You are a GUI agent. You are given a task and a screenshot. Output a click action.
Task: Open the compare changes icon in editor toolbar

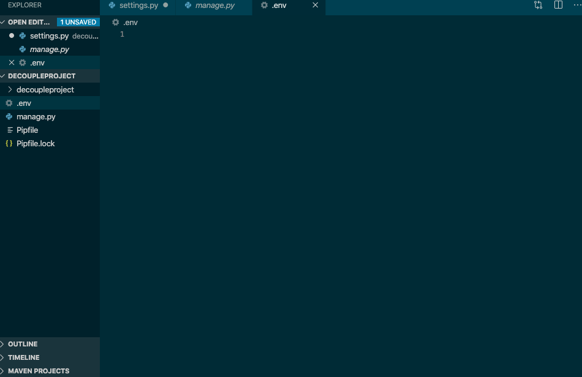[539, 5]
